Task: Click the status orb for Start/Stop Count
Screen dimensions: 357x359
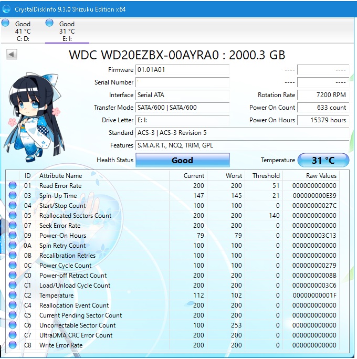Action: click(x=13, y=205)
